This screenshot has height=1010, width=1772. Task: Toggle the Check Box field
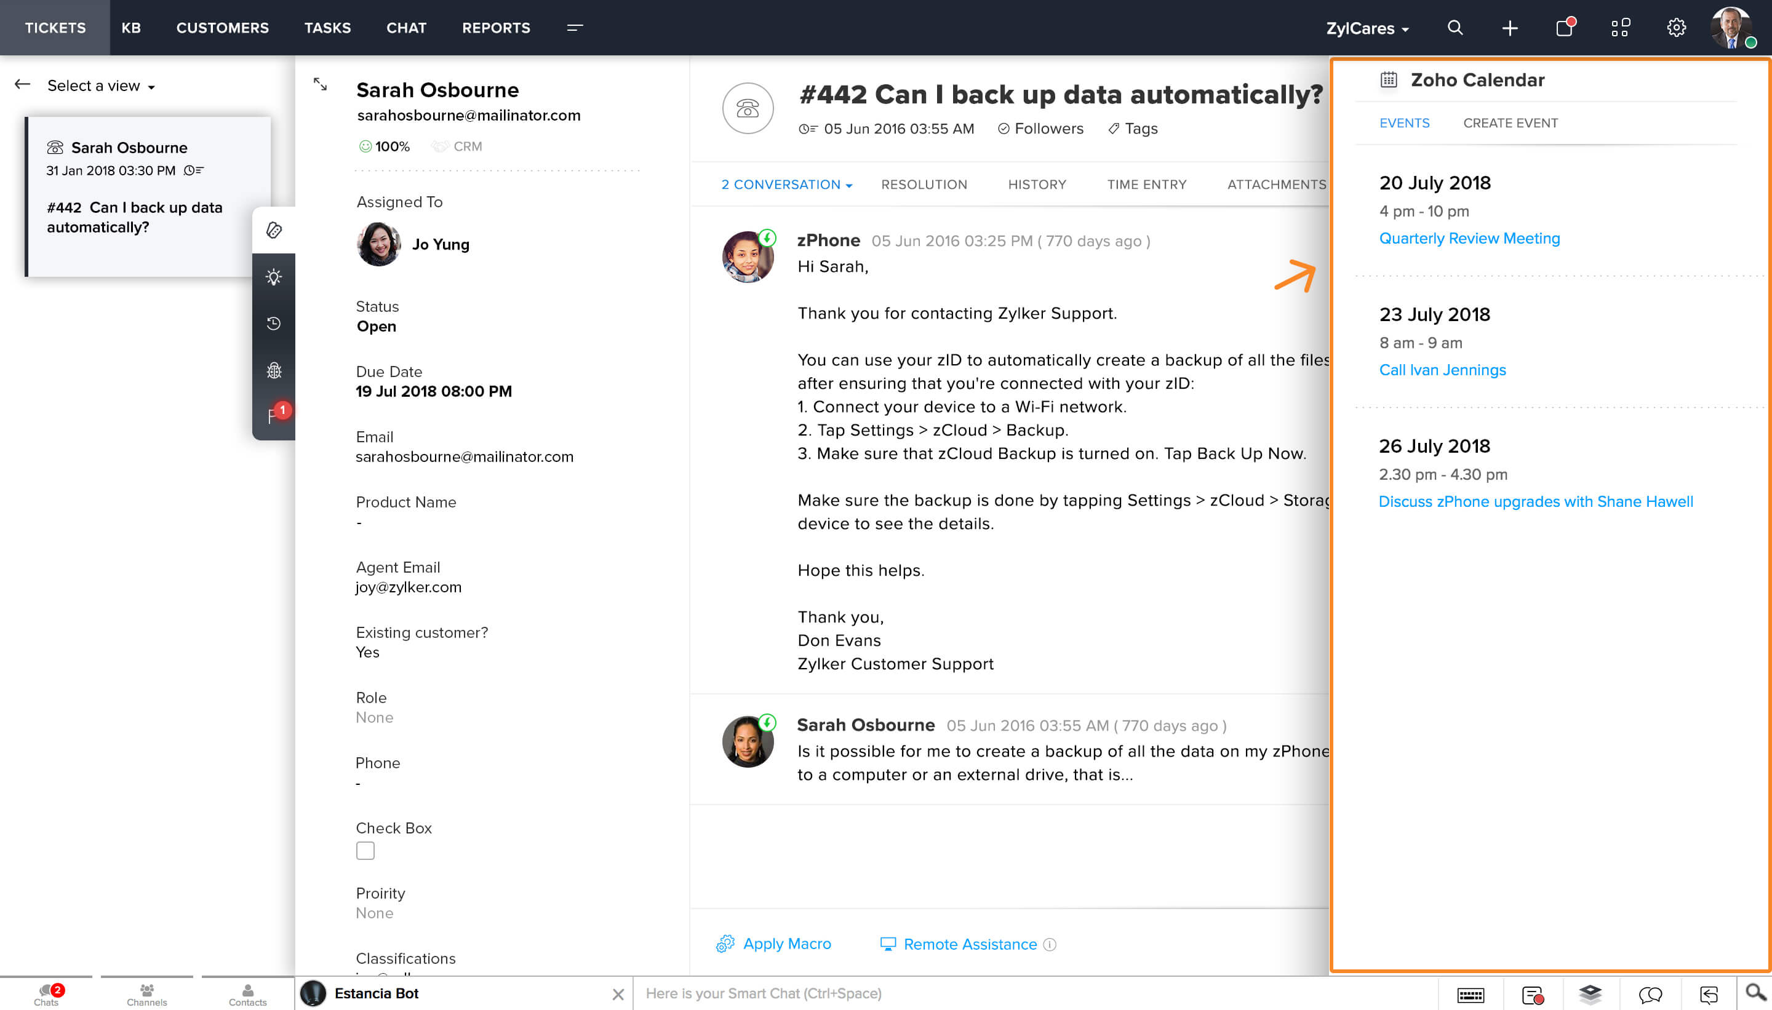pos(365,851)
